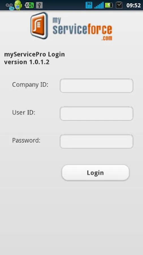This screenshot has width=143, height=255.
Task: Tap the USB connection icon in status bar
Action: tap(39, 5)
